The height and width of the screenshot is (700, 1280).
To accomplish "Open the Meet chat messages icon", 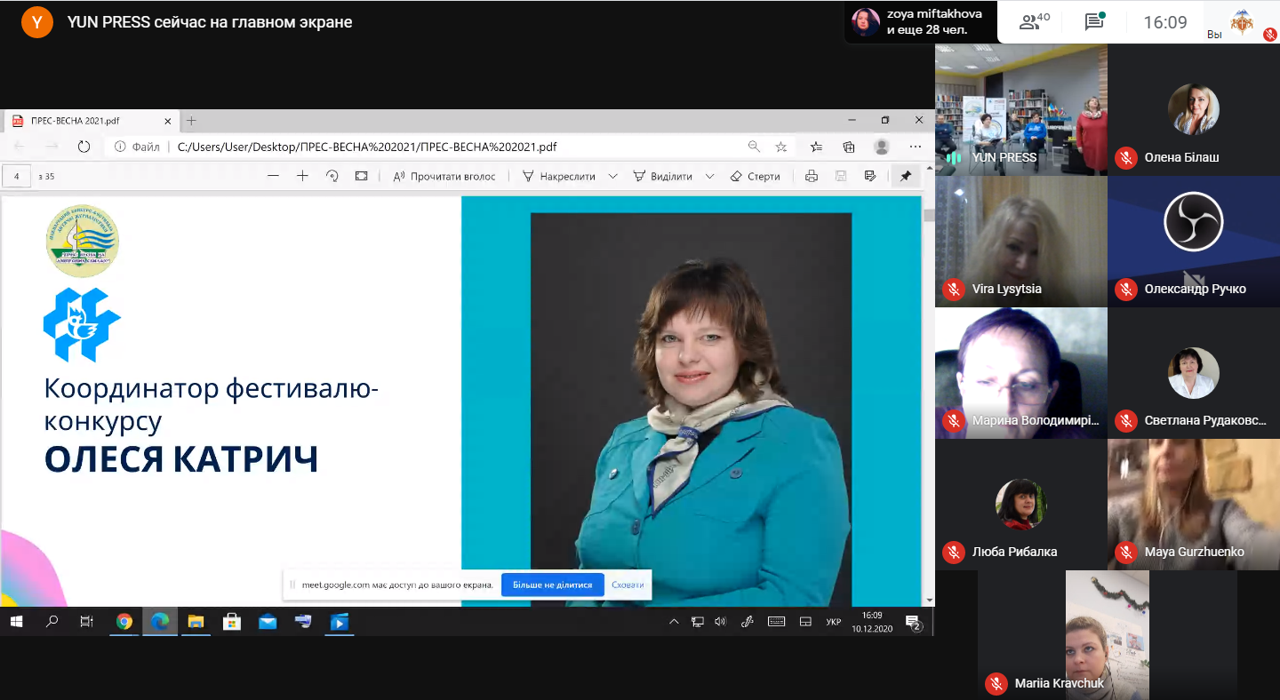I will (1095, 22).
